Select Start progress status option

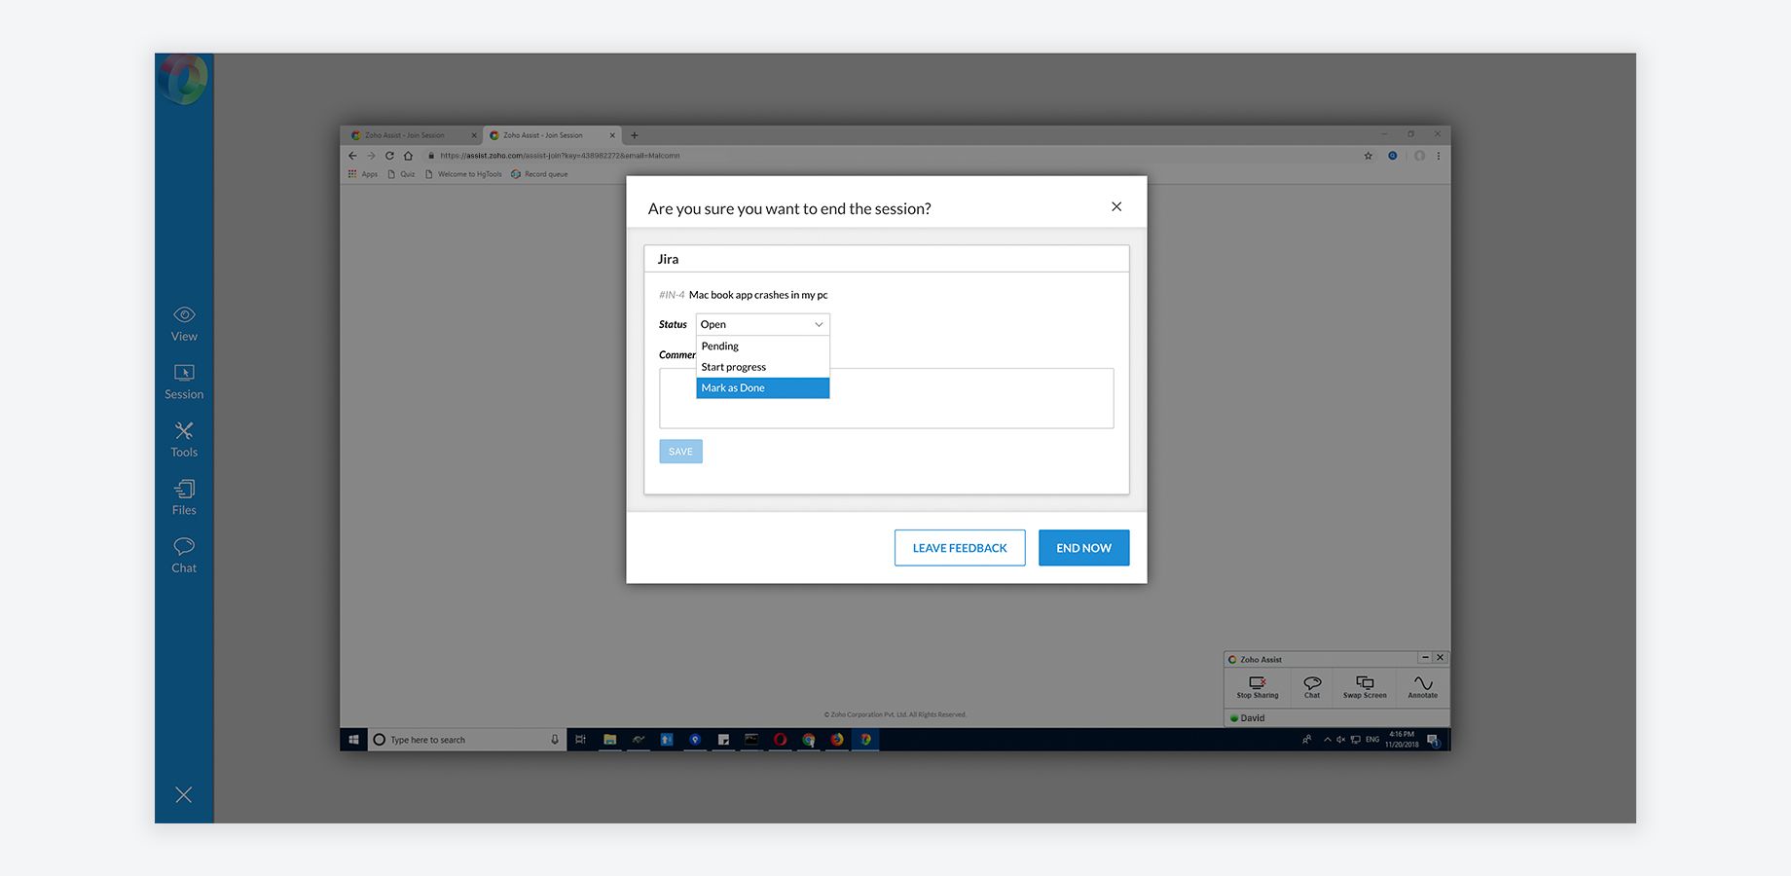(x=762, y=367)
